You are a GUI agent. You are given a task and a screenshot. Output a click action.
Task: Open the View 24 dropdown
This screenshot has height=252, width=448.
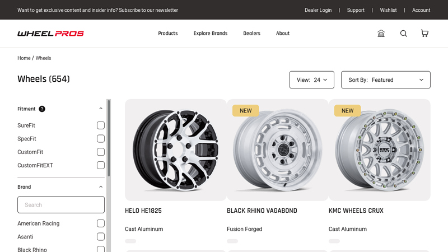[x=312, y=80]
